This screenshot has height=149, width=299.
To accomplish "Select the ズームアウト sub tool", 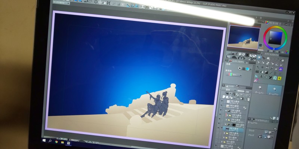I will (x=274, y=90).
